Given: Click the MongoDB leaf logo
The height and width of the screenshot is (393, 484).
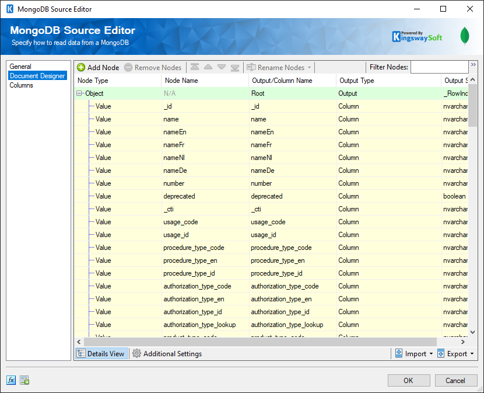Looking at the screenshot, I should click(x=465, y=36).
